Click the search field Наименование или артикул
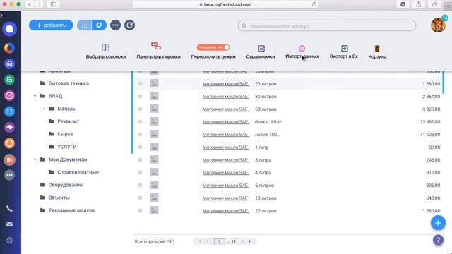 tap(327, 26)
